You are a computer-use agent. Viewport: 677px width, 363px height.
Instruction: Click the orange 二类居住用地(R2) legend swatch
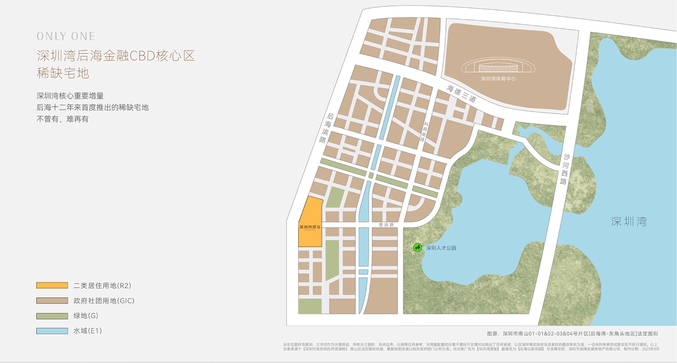52,285
